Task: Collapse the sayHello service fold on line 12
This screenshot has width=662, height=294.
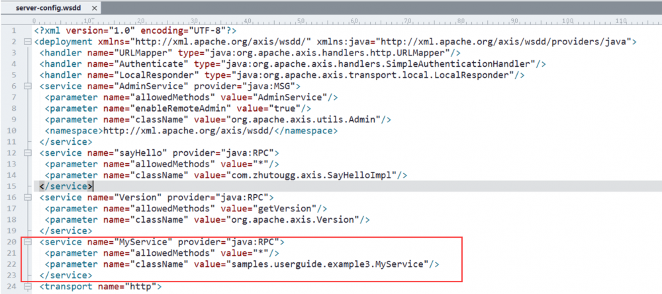Action: tap(27, 153)
